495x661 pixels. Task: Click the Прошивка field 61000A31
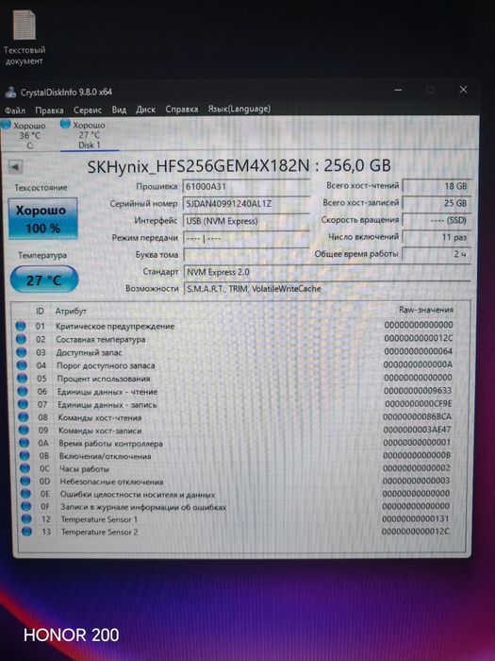pos(246,186)
